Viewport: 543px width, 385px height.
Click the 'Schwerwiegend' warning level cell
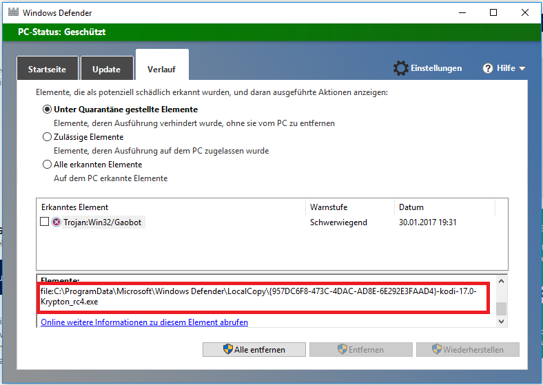338,222
